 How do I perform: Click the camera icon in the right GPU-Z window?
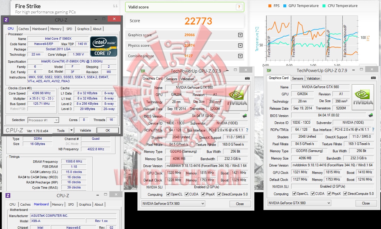pos(373,78)
